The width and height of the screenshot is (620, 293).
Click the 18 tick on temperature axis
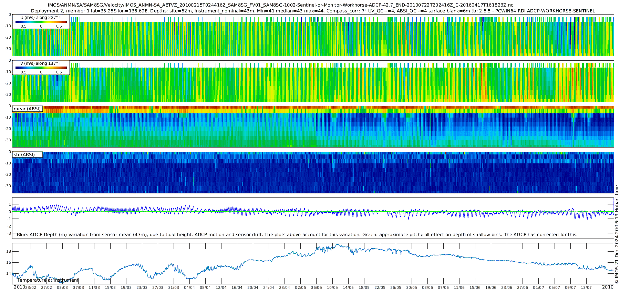[9, 251]
